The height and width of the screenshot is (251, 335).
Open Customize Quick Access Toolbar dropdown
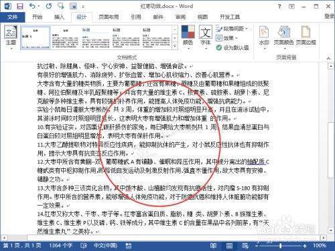click(x=83, y=7)
